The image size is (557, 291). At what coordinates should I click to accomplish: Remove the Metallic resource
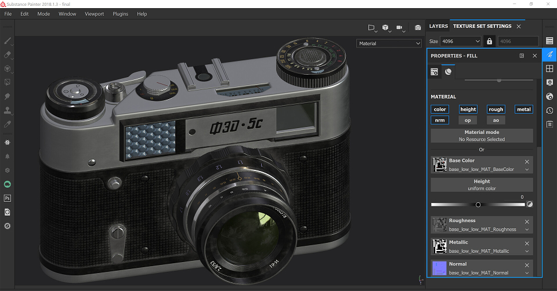tap(527, 243)
